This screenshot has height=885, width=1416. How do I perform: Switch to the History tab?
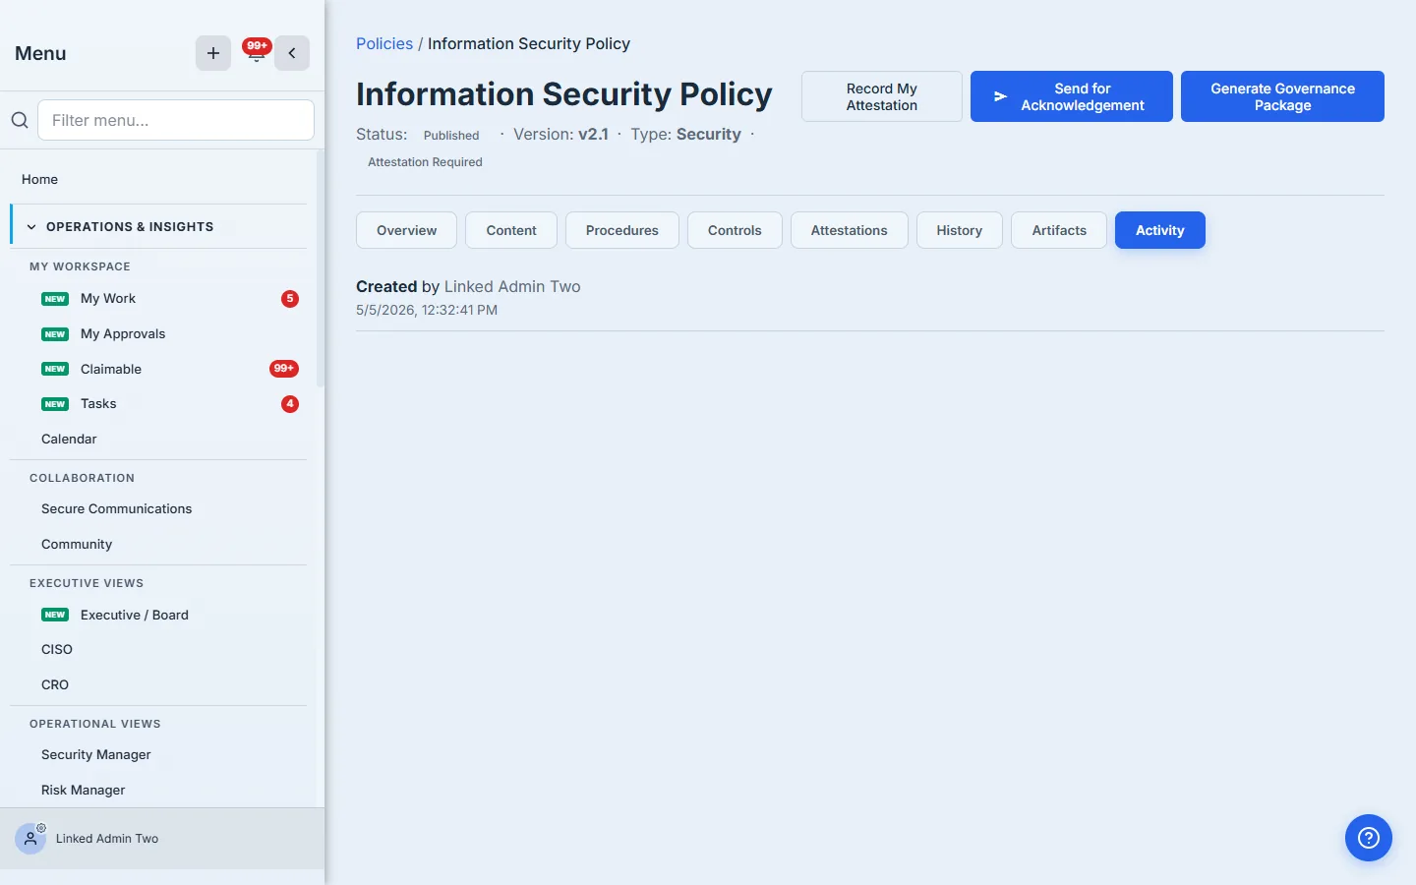coord(960,230)
